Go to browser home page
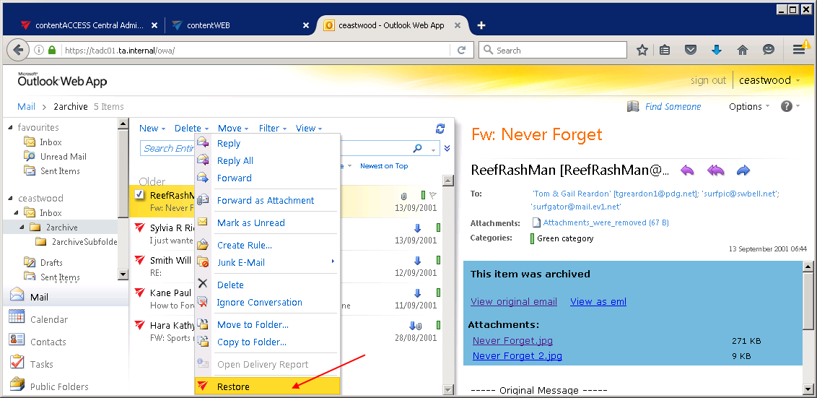 [743, 50]
